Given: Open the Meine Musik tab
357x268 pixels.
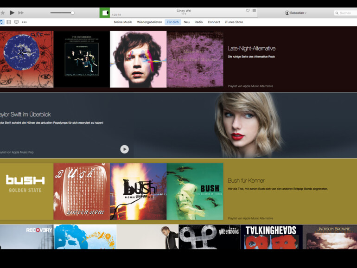Looking at the screenshot, I should click(x=123, y=22).
